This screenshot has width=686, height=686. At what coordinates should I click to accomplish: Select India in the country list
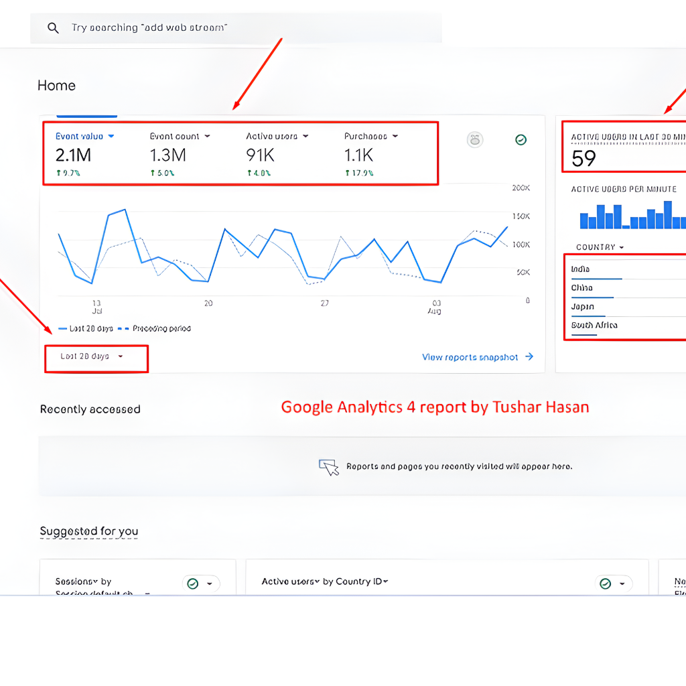coord(581,269)
